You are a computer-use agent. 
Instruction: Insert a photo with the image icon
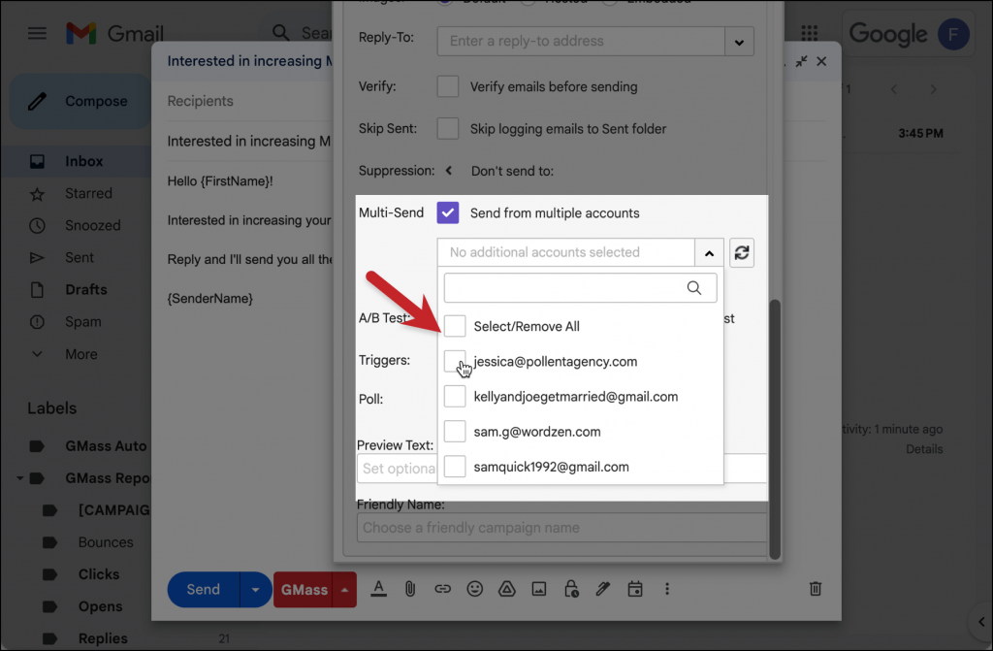(x=538, y=589)
